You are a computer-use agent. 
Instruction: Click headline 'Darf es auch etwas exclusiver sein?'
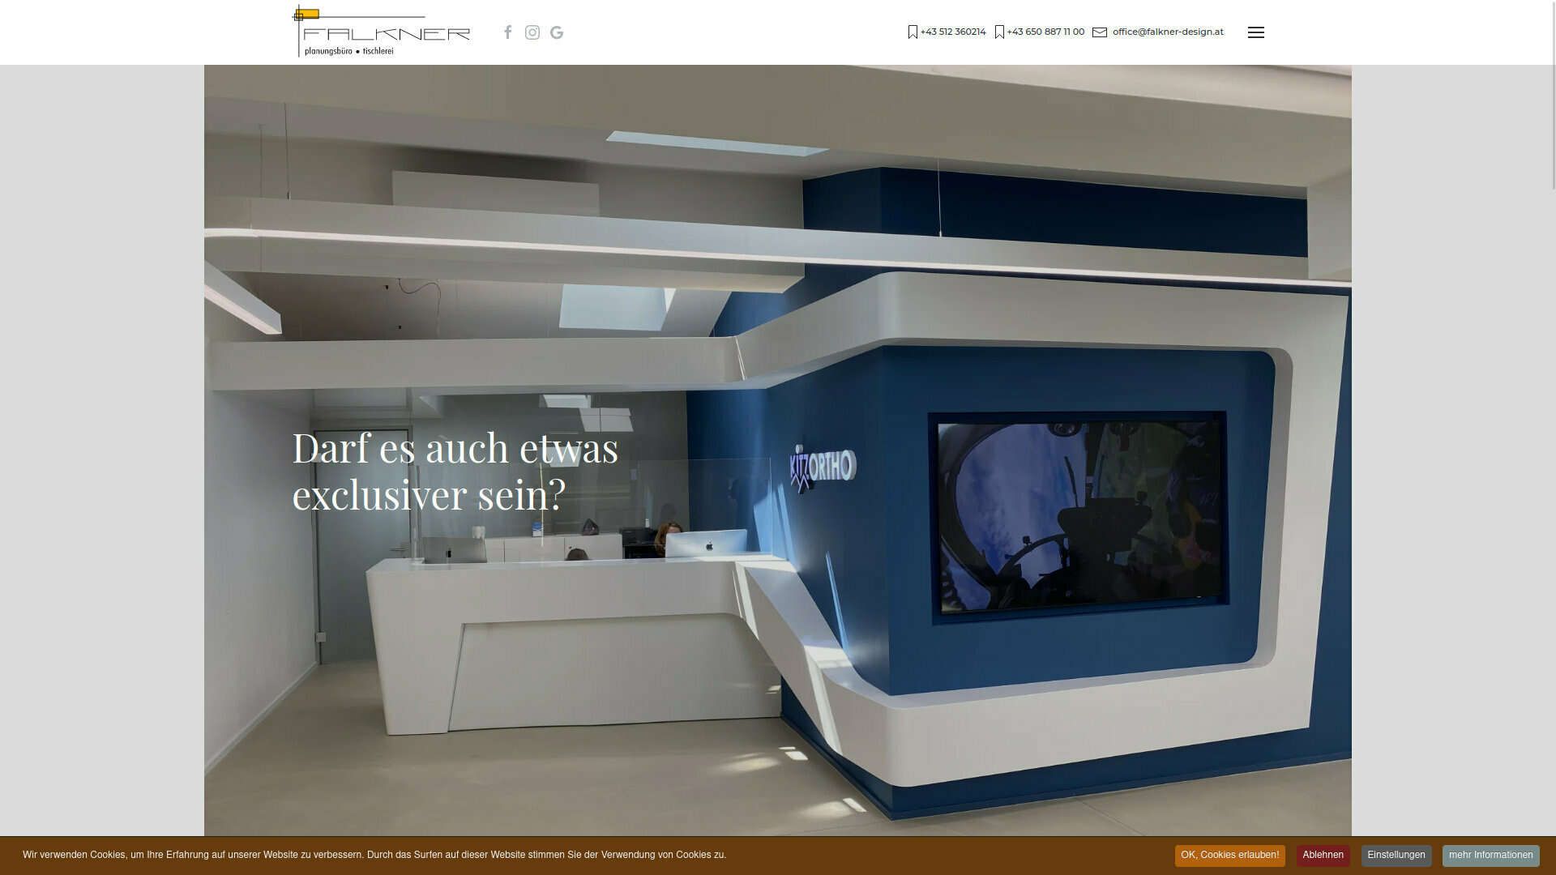[455, 471]
